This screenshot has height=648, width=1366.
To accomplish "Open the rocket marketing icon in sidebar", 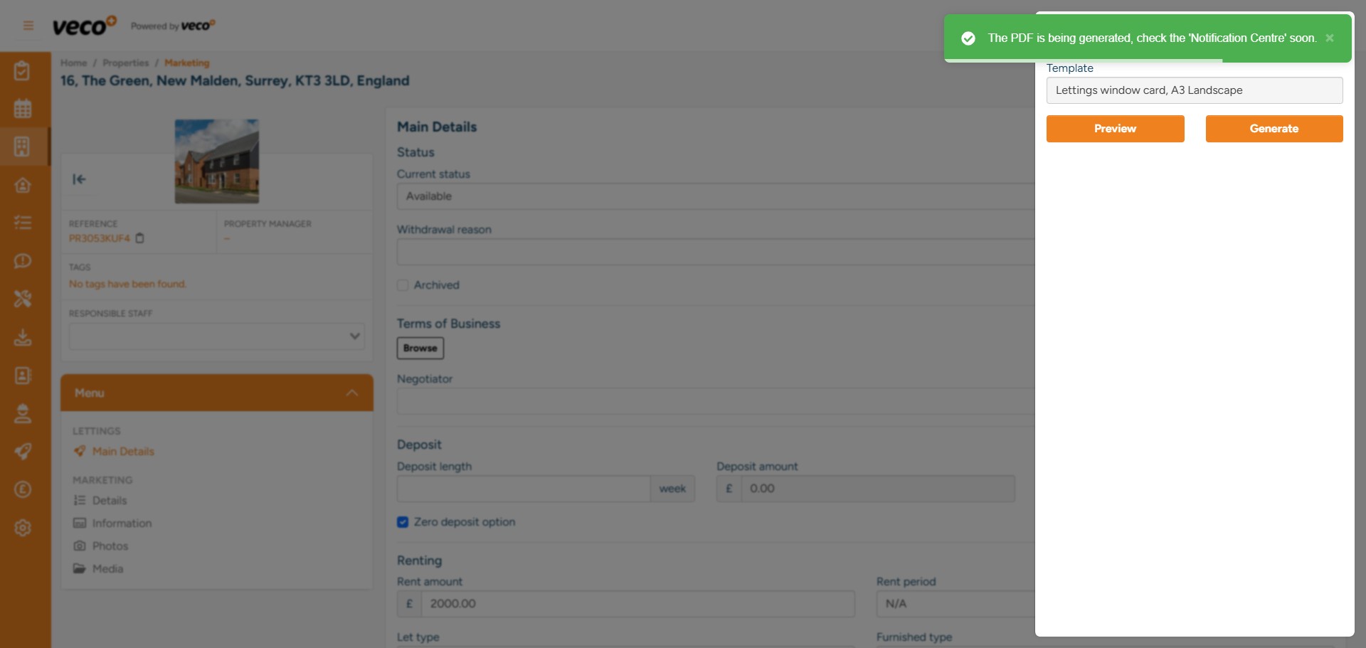I will (23, 451).
